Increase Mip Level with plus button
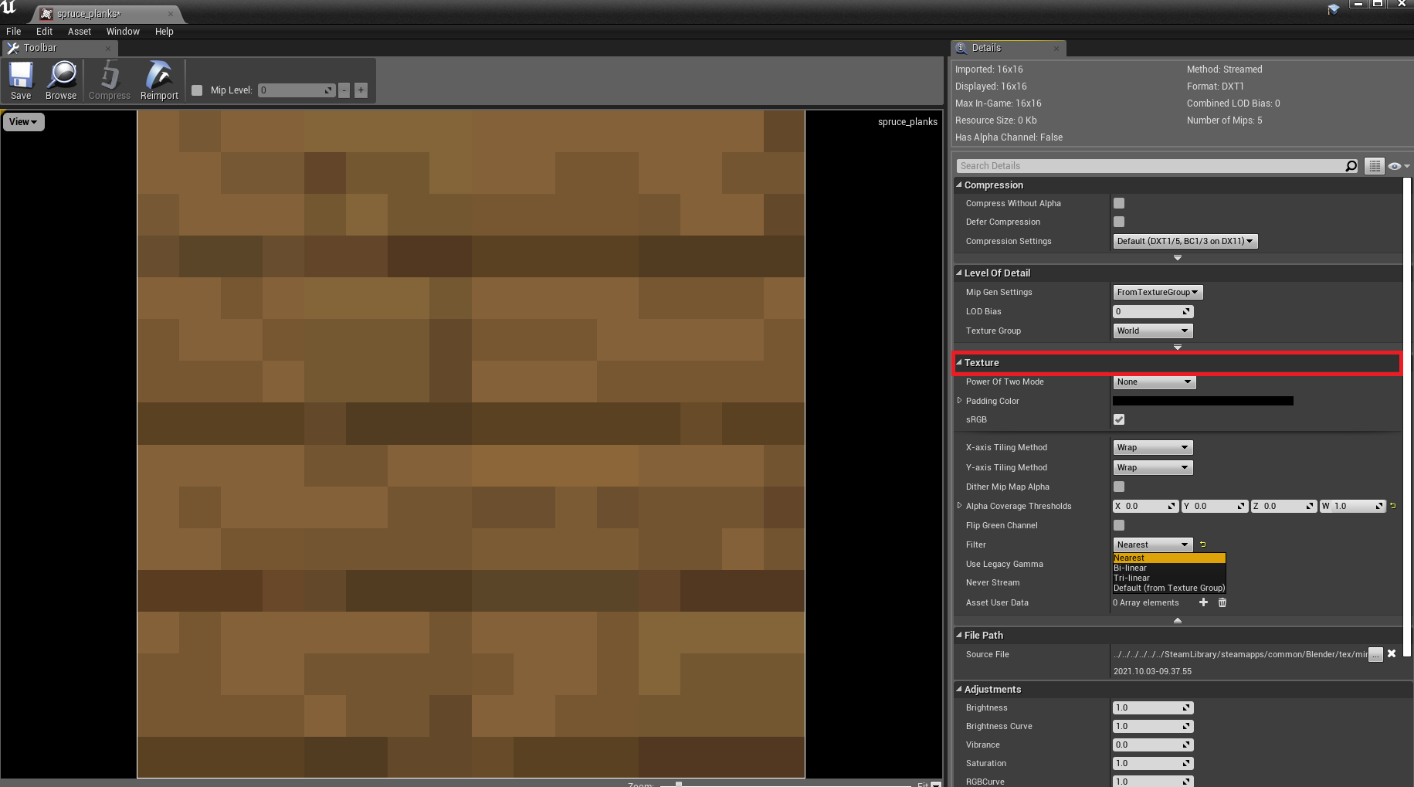The width and height of the screenshot is (1414, 787). point(361,90)
